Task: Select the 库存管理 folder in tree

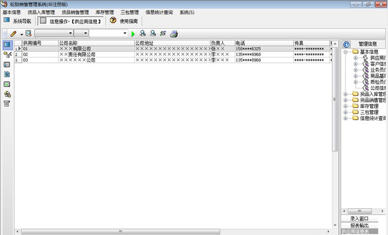Action: (369, 106)
